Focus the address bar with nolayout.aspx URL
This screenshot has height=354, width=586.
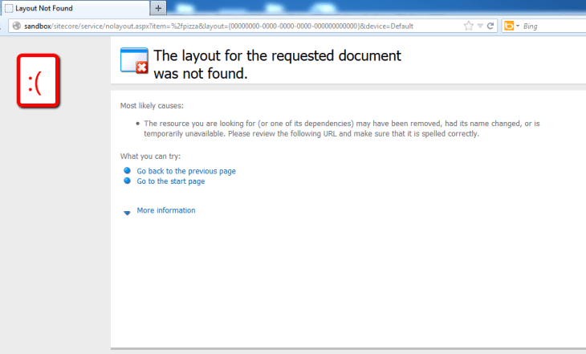[241, 26]
